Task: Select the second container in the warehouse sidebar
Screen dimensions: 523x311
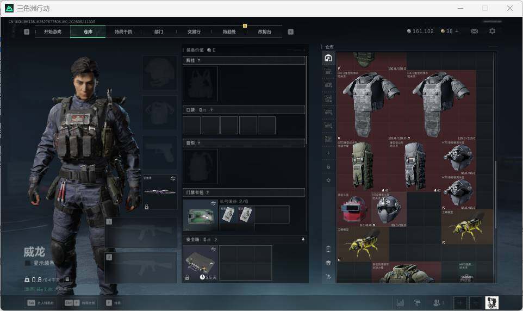Action: (328, 71)
